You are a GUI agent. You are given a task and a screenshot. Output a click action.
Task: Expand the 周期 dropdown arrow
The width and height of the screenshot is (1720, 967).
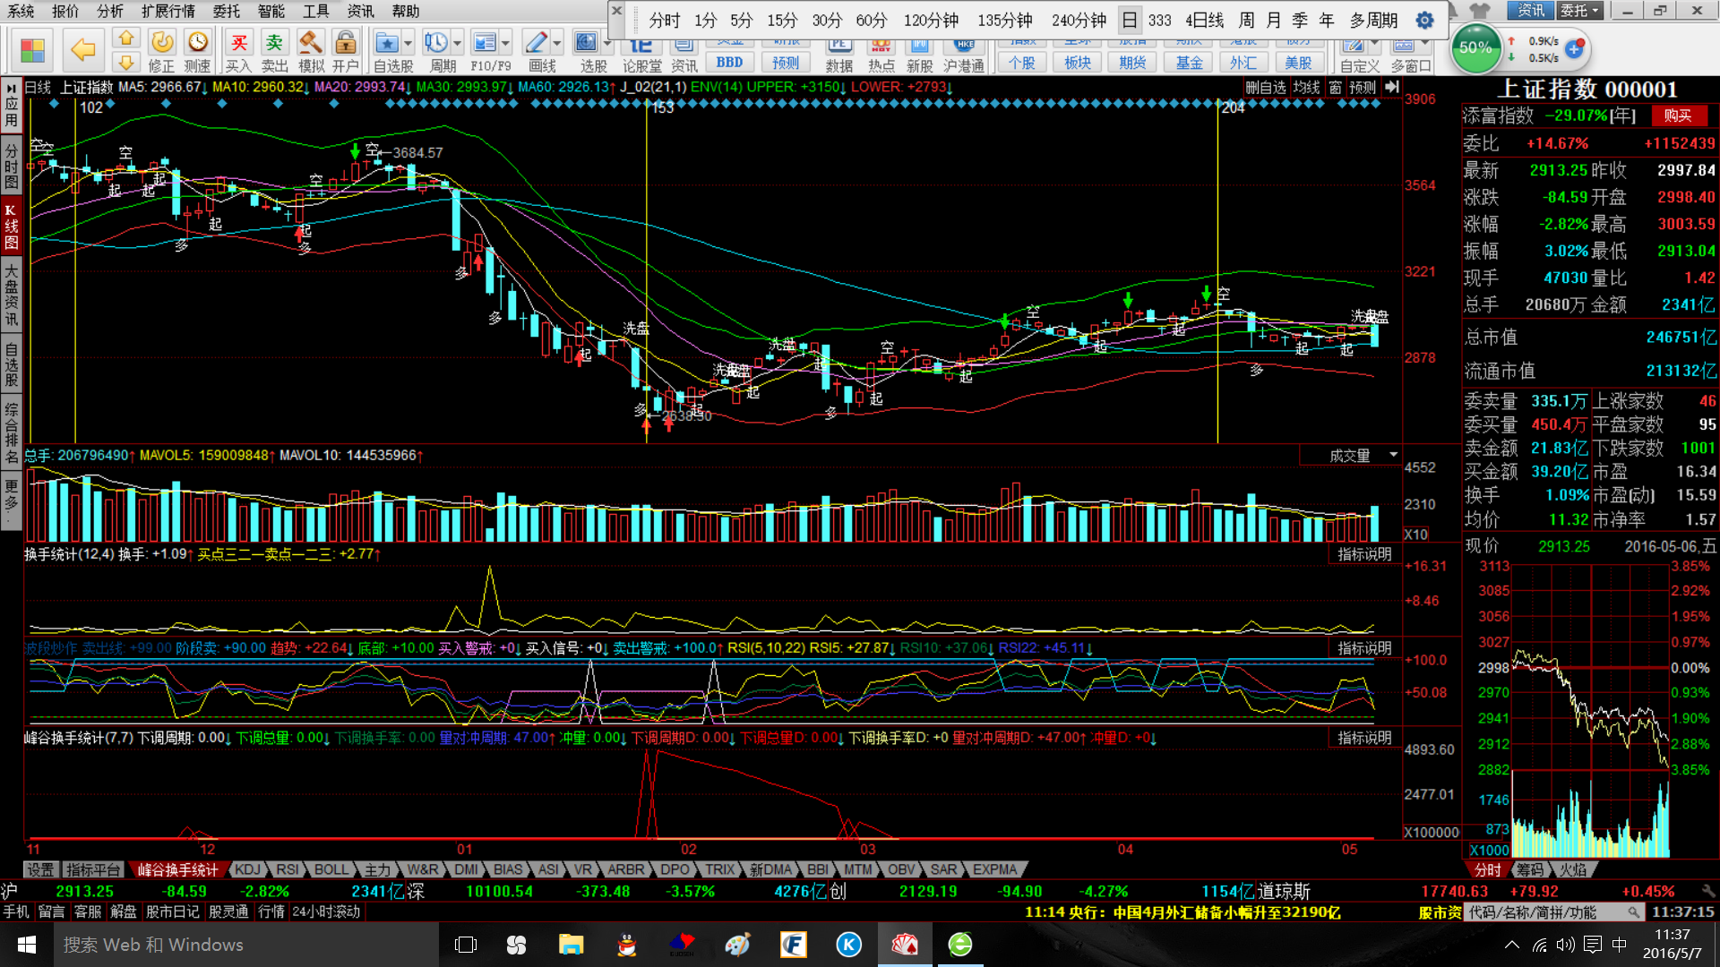click(x=457, y=43)
